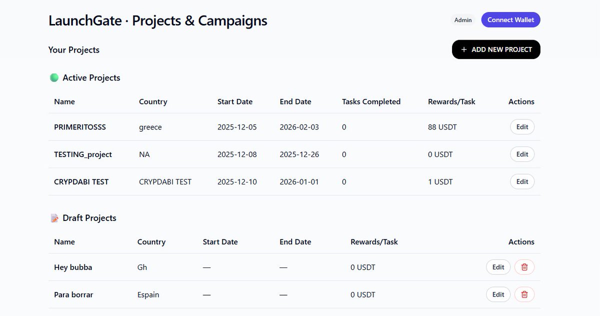Viewport: 600px width, 316px height.
Task: Open edit for CRYPDABI TEST project
Action: [522, 181]
